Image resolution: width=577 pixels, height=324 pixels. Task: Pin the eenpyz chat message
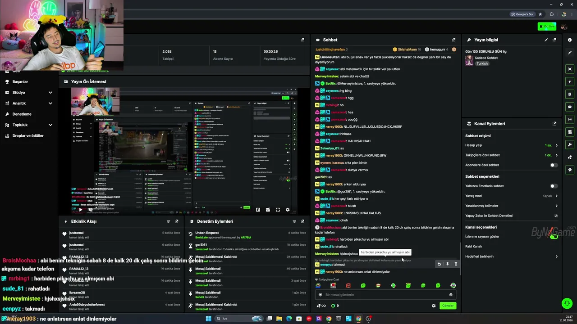pyautogui.click(x=447, y=264)
